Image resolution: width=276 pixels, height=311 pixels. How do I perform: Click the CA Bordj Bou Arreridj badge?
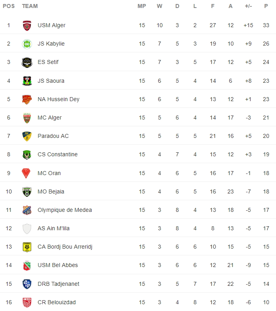coord(27,247)
